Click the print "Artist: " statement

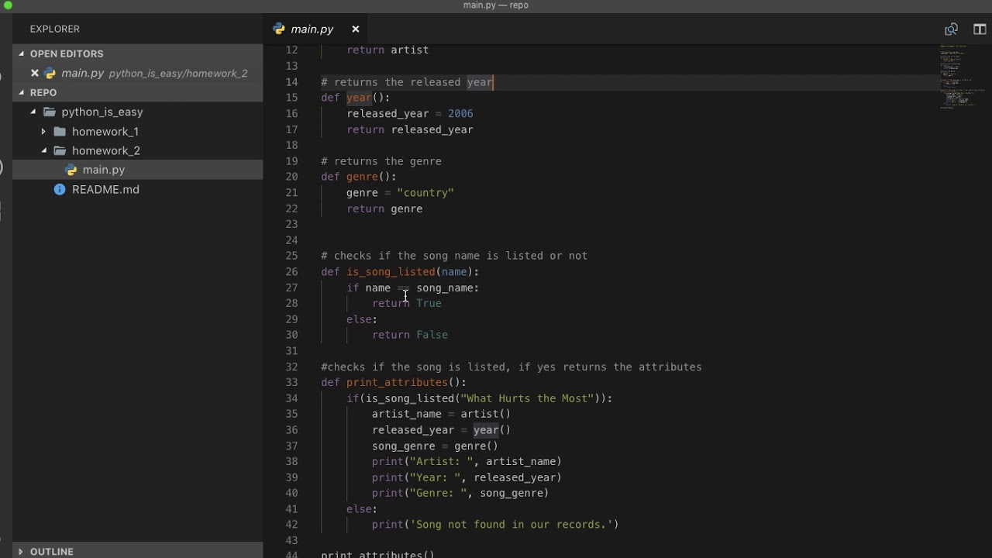[467, 461]
